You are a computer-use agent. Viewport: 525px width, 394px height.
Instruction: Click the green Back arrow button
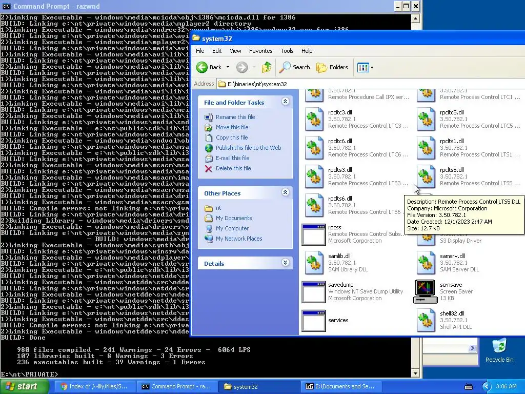pos(202,67)
